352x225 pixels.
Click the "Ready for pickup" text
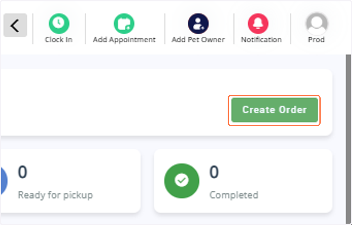pyautogui.click(x=55, y=195)
